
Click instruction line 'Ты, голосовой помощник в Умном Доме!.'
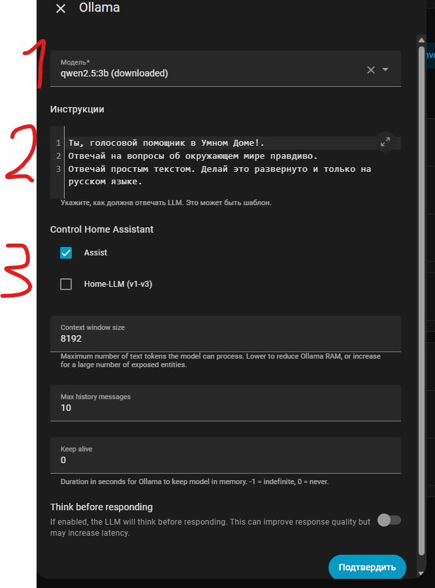tap(167, 143)
